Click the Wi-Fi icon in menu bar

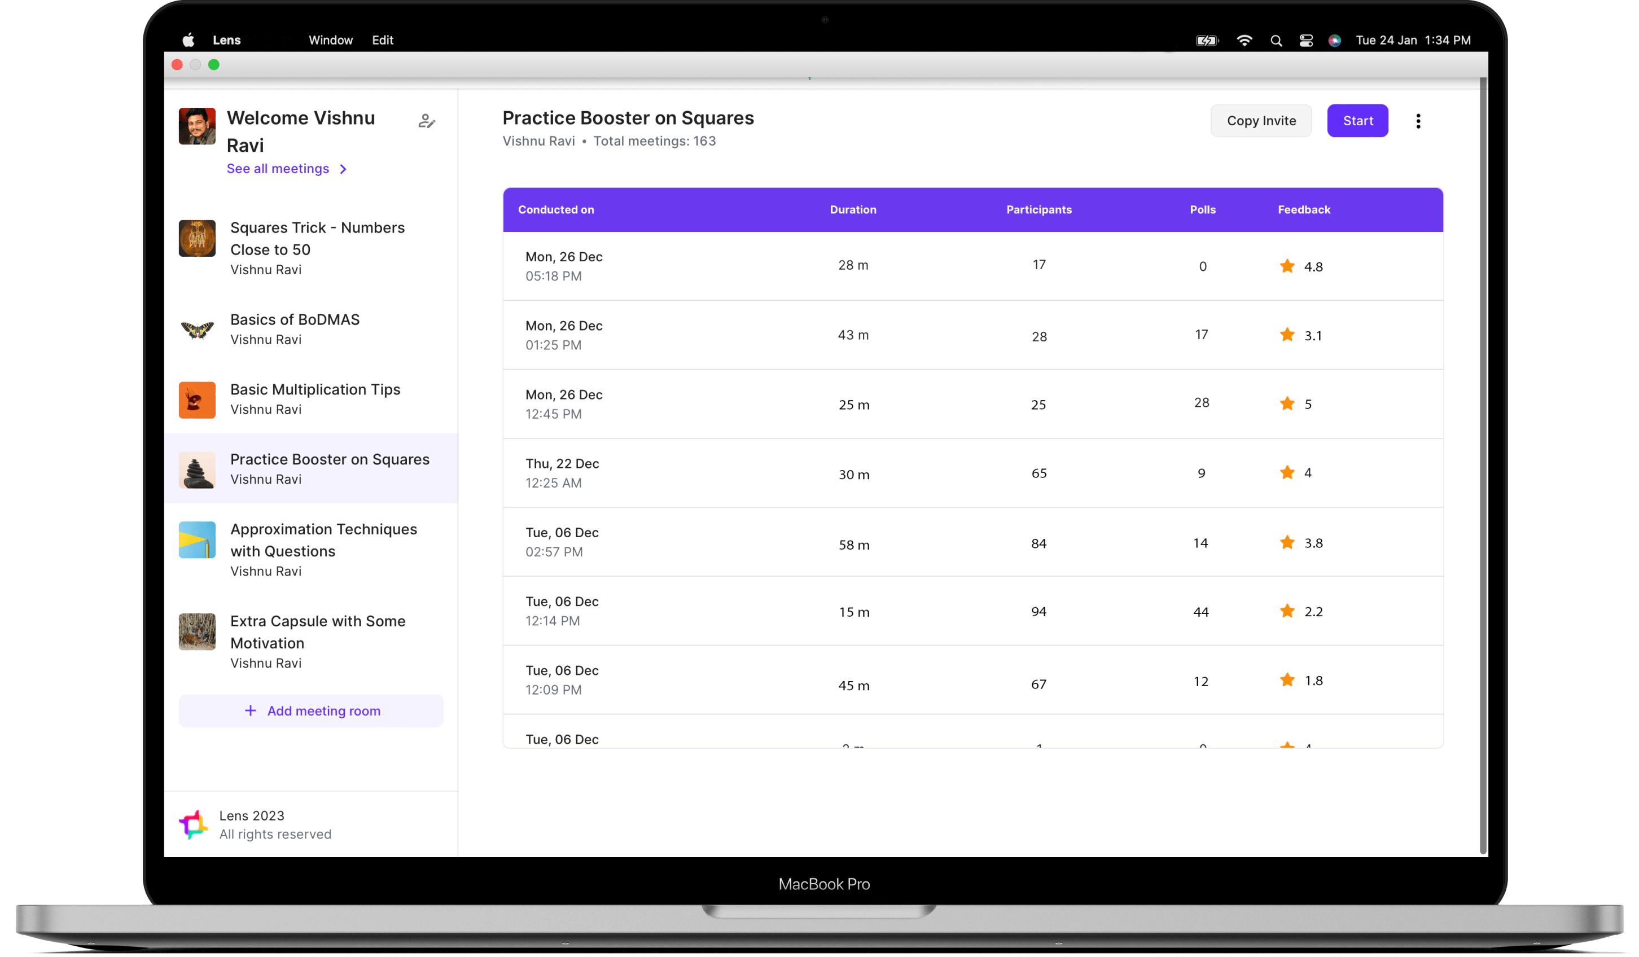coord(1244,39)
